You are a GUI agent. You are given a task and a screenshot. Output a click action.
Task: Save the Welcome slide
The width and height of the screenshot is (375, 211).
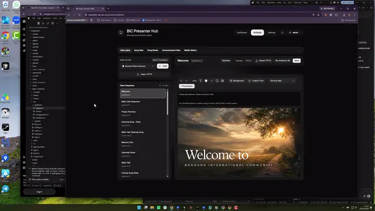296,61
